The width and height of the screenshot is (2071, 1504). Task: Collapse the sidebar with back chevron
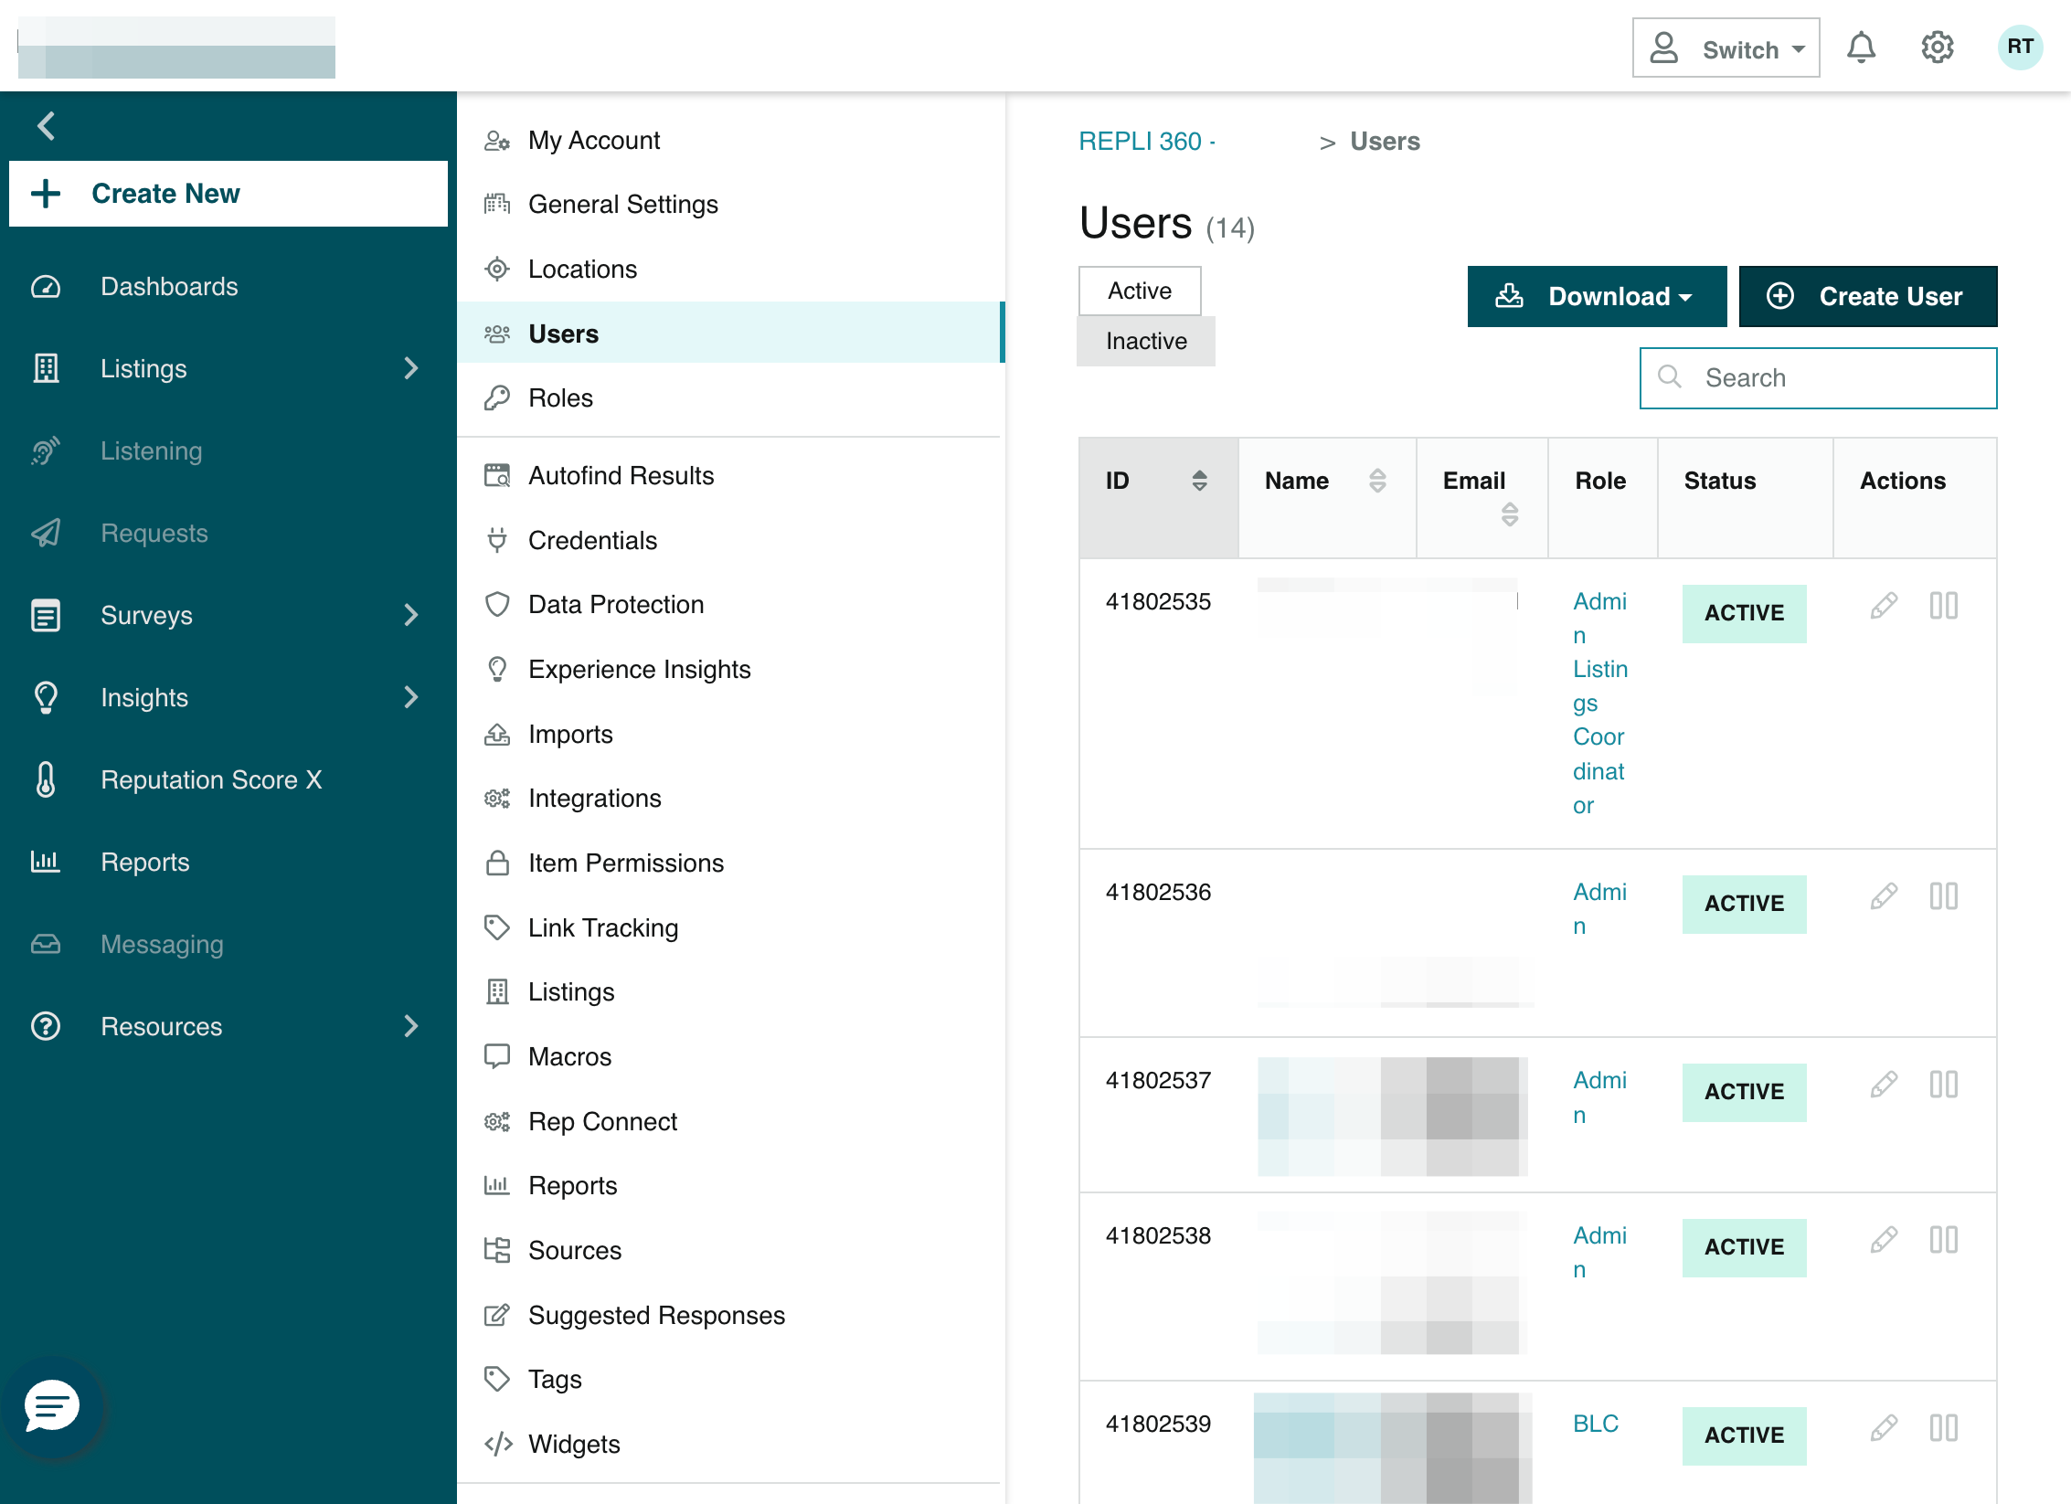[x=47, y=125]
